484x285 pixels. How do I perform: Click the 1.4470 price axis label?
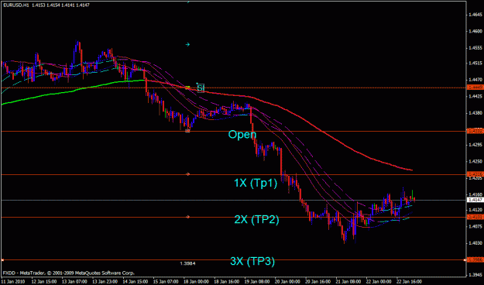pyautogui.click(x=475, y=80)
